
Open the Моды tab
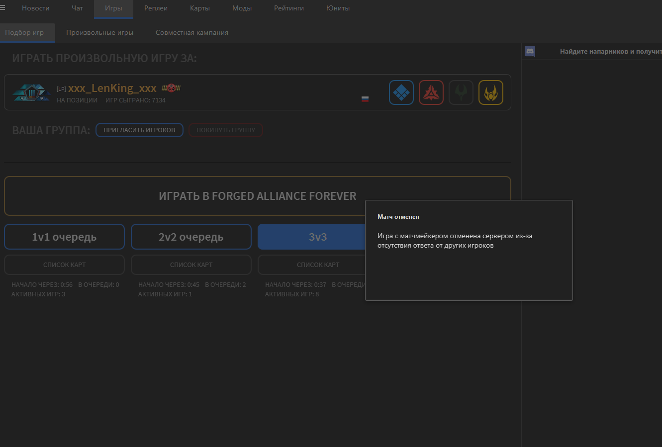(x=242, y=8)
